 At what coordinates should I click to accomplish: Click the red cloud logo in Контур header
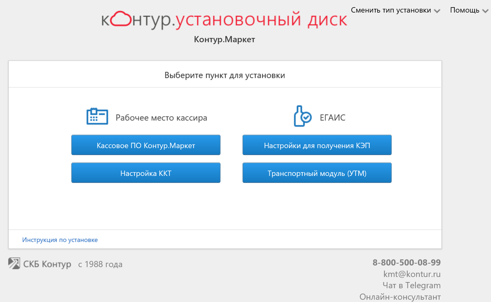coord(121,18)
